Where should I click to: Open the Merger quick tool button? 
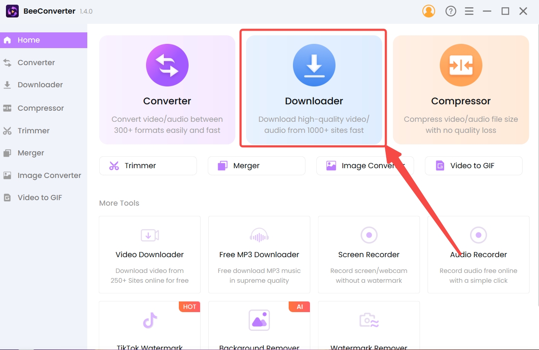tap(257, 166)
